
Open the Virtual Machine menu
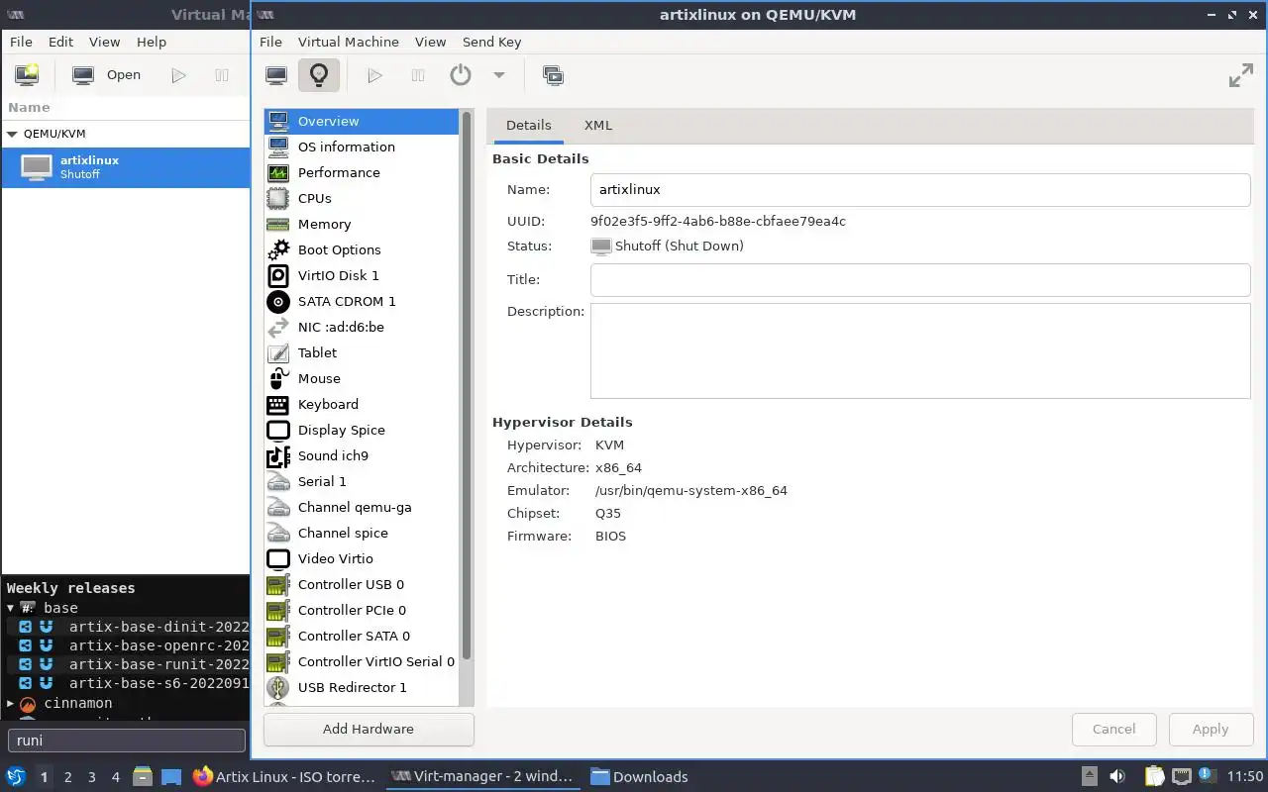pos(349,42)
